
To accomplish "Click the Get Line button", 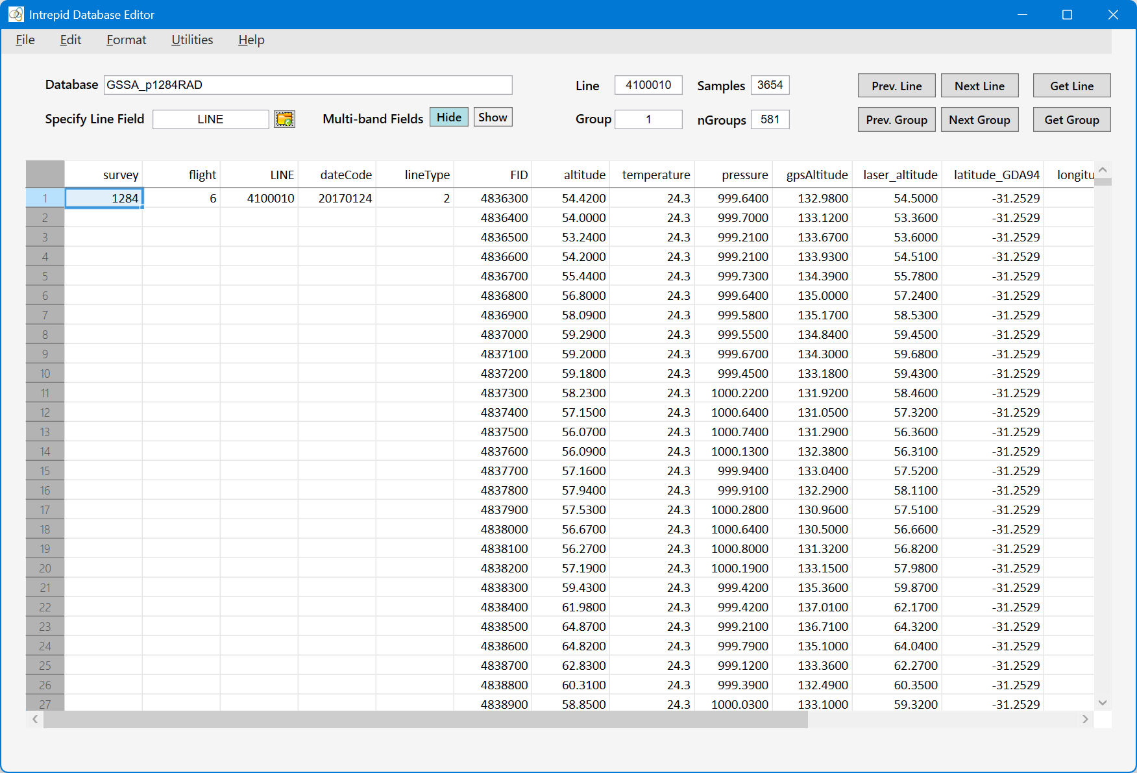I will [x=1072, y=86].
